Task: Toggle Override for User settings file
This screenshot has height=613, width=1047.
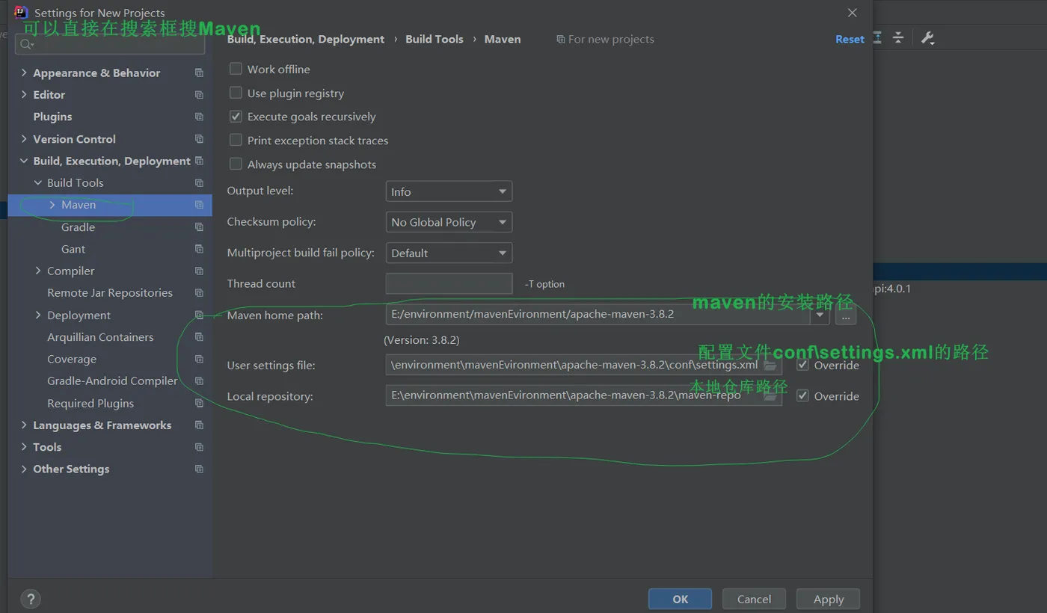Action: coord(802,365)
